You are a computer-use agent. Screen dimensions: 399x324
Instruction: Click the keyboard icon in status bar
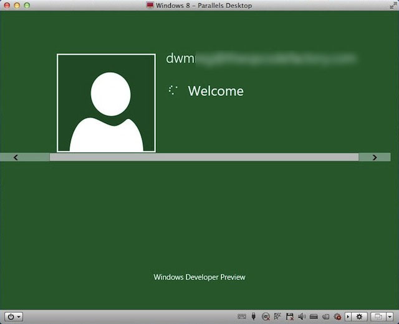pyautogui.click(x=242, y=317)
